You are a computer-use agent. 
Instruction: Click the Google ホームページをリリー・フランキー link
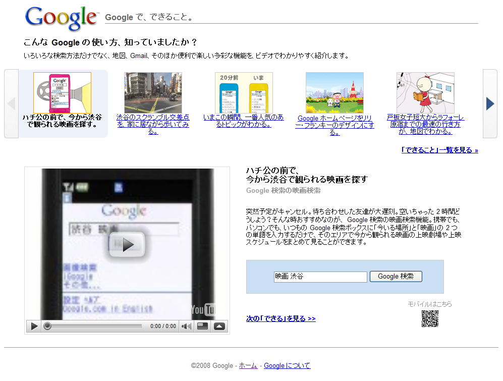pyautogui.click(x=334, y=125)
